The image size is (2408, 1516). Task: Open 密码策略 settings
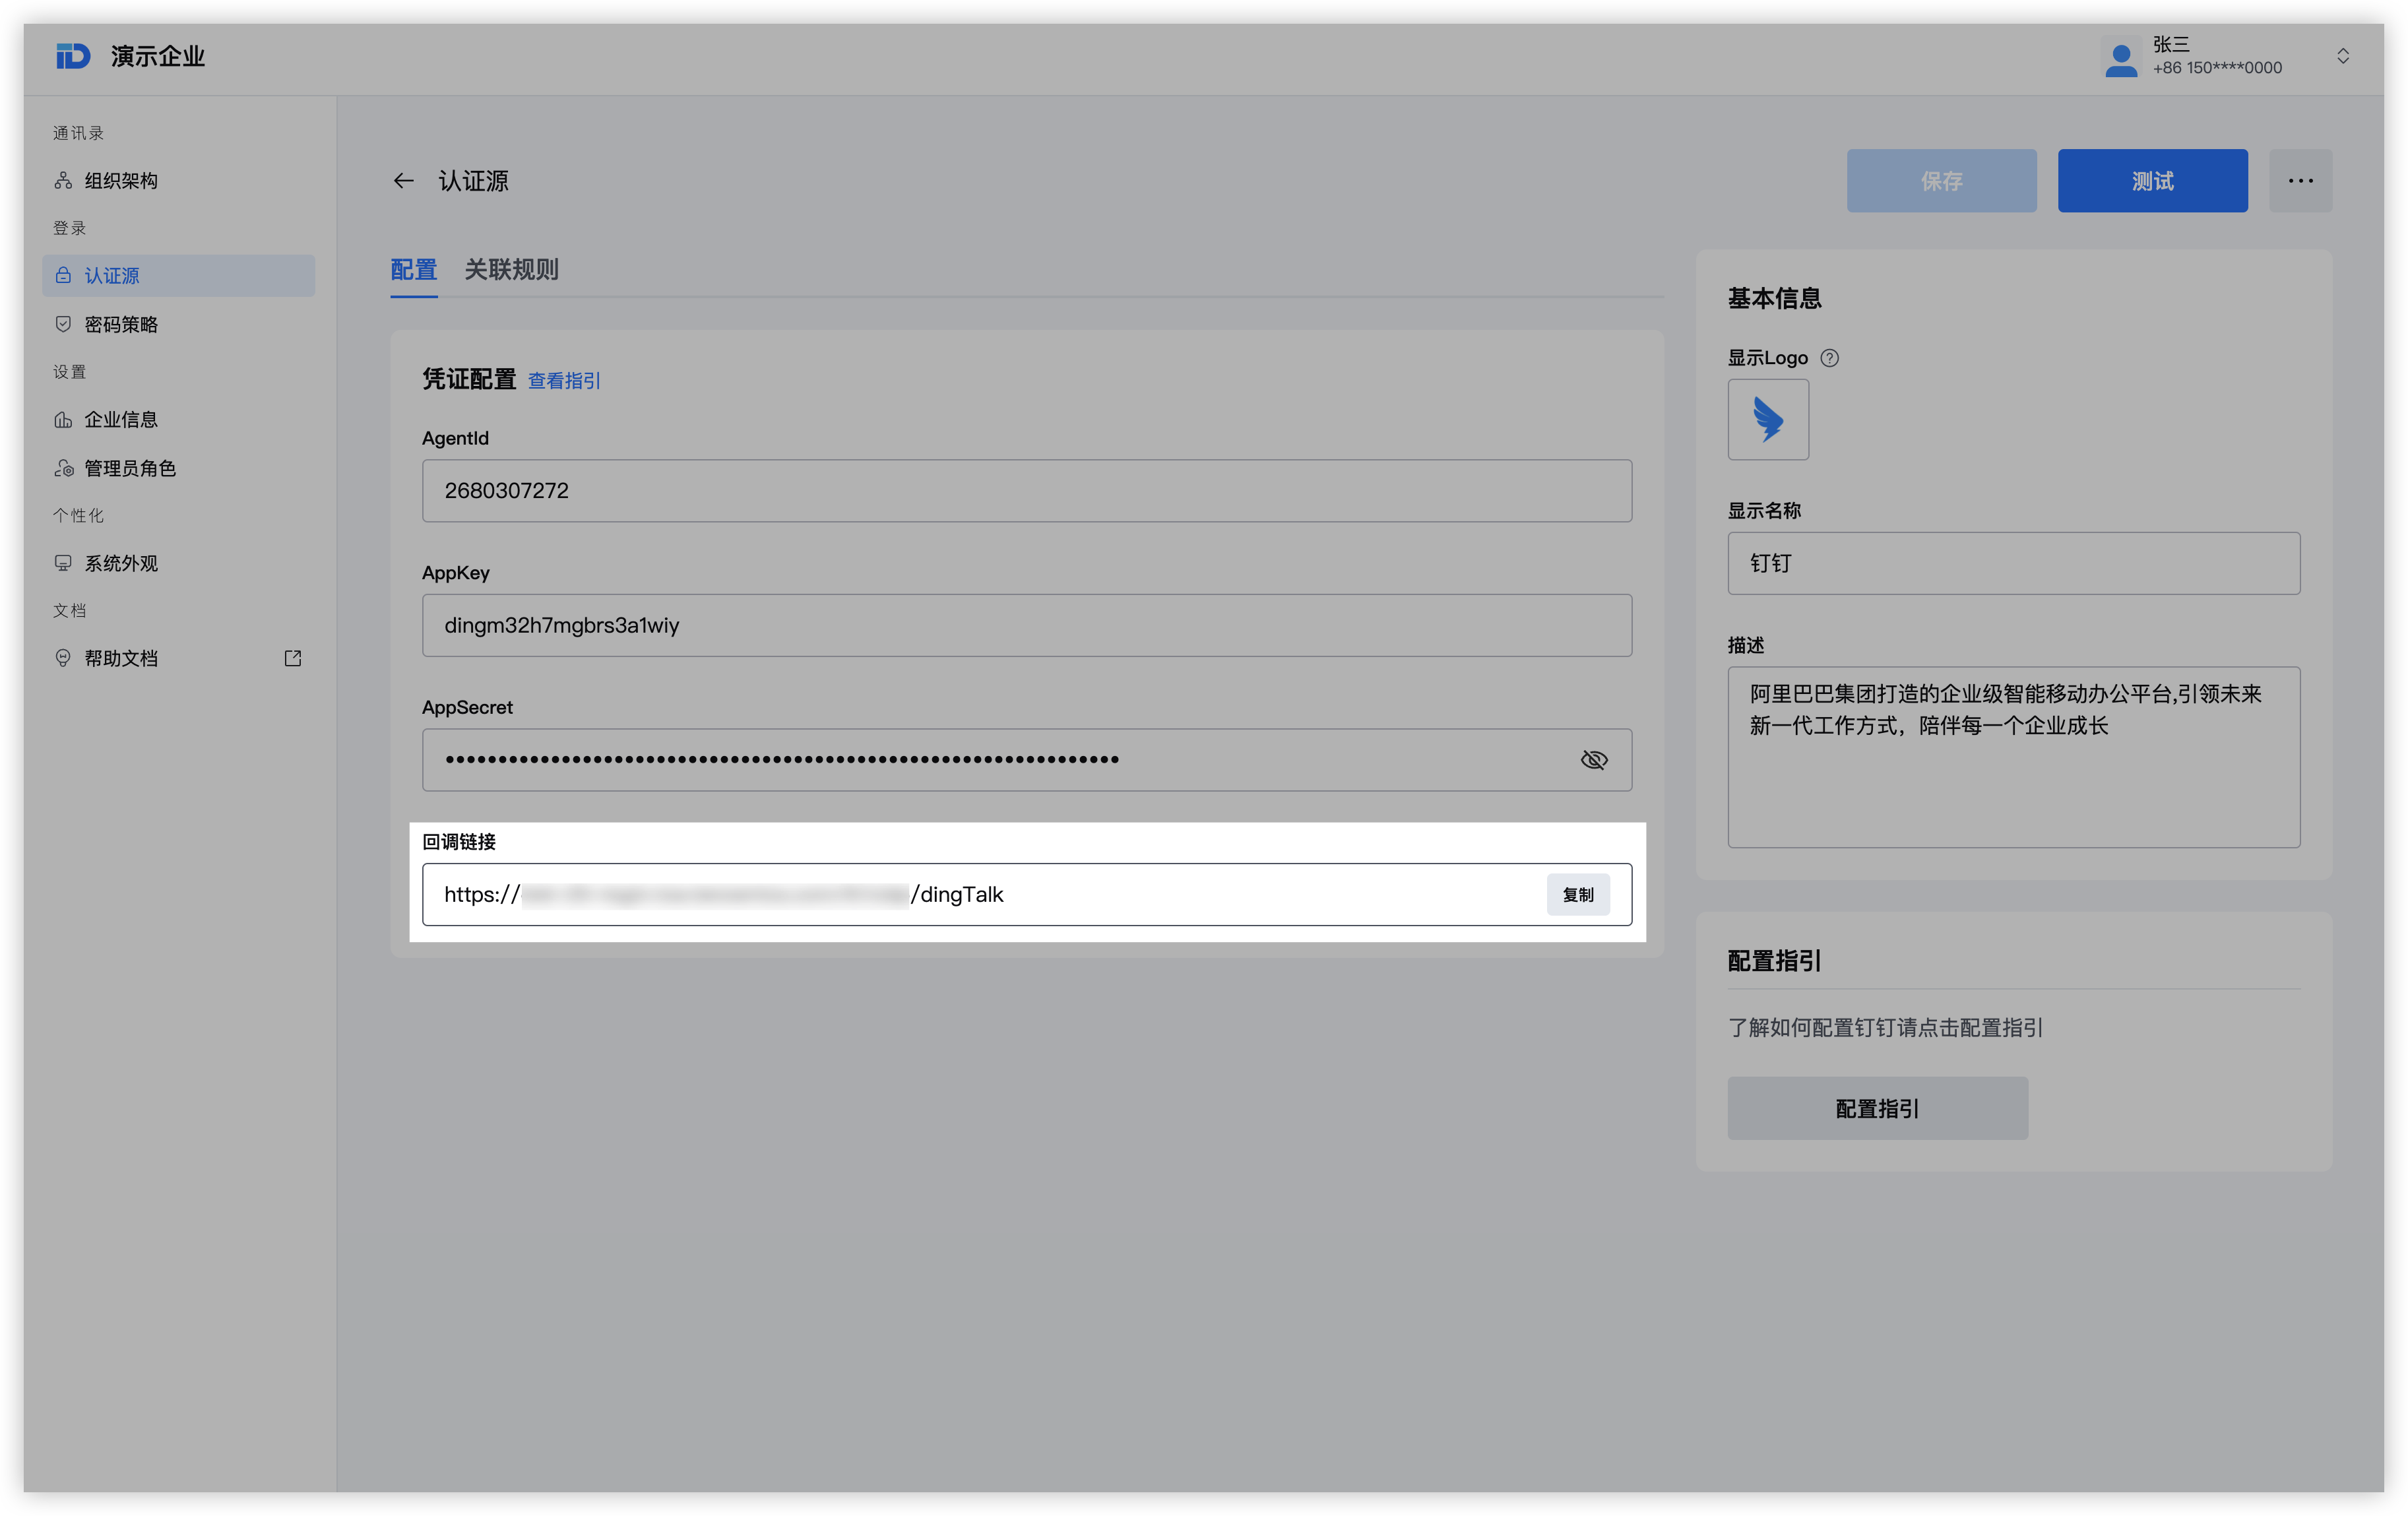pos(178,324)
